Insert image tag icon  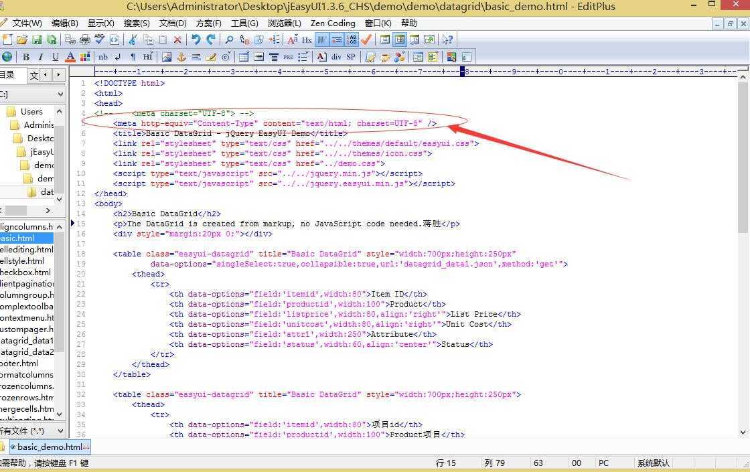(167, 57)
